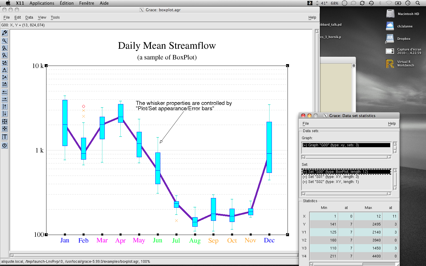The image size is (426, 266).
Task: Open the Data menu in Grace
Action: 29,17
